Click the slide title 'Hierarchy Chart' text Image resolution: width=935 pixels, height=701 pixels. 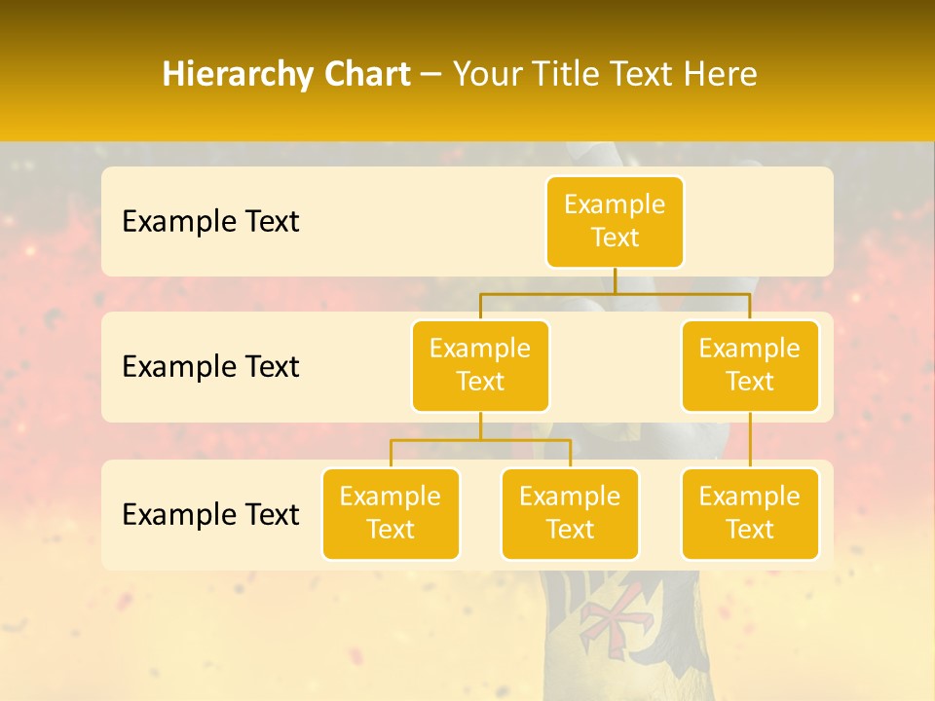pyautogui.click(x=286, y=74)
